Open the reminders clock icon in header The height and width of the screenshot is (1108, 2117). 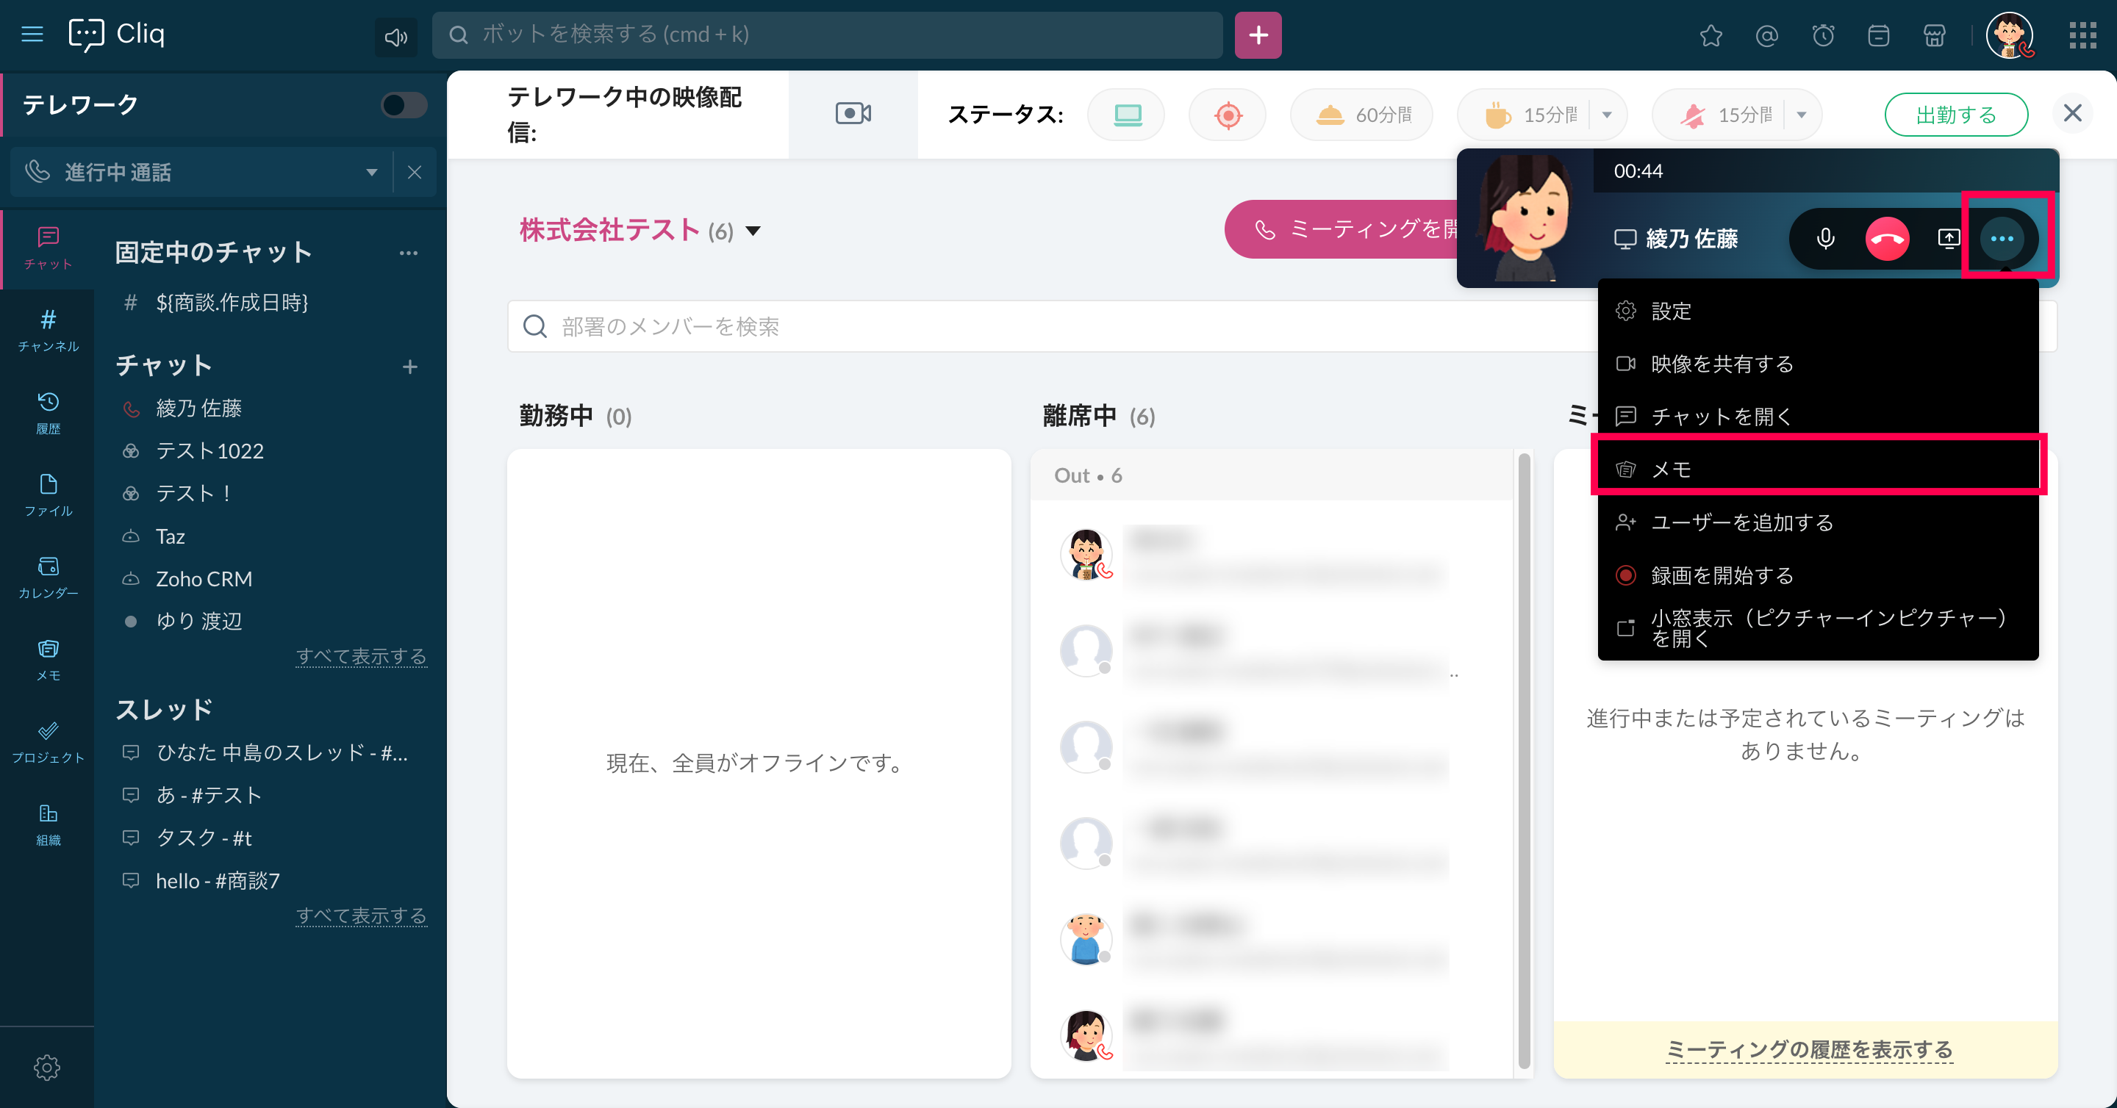[x=1823, y=35]
